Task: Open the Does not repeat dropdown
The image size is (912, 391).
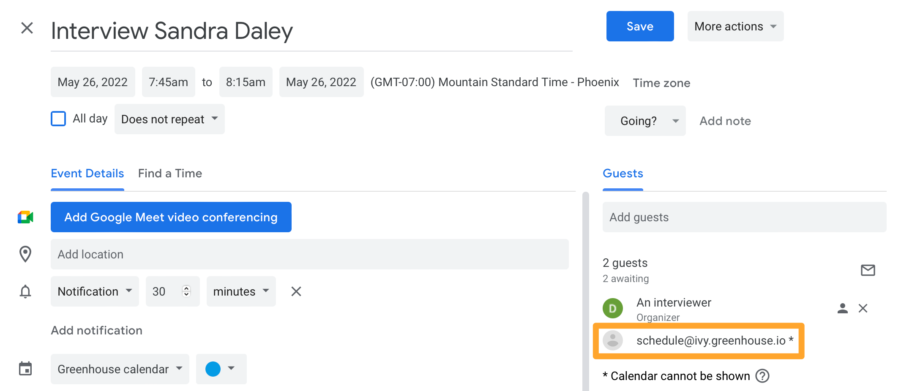Action: coord(169,119)
